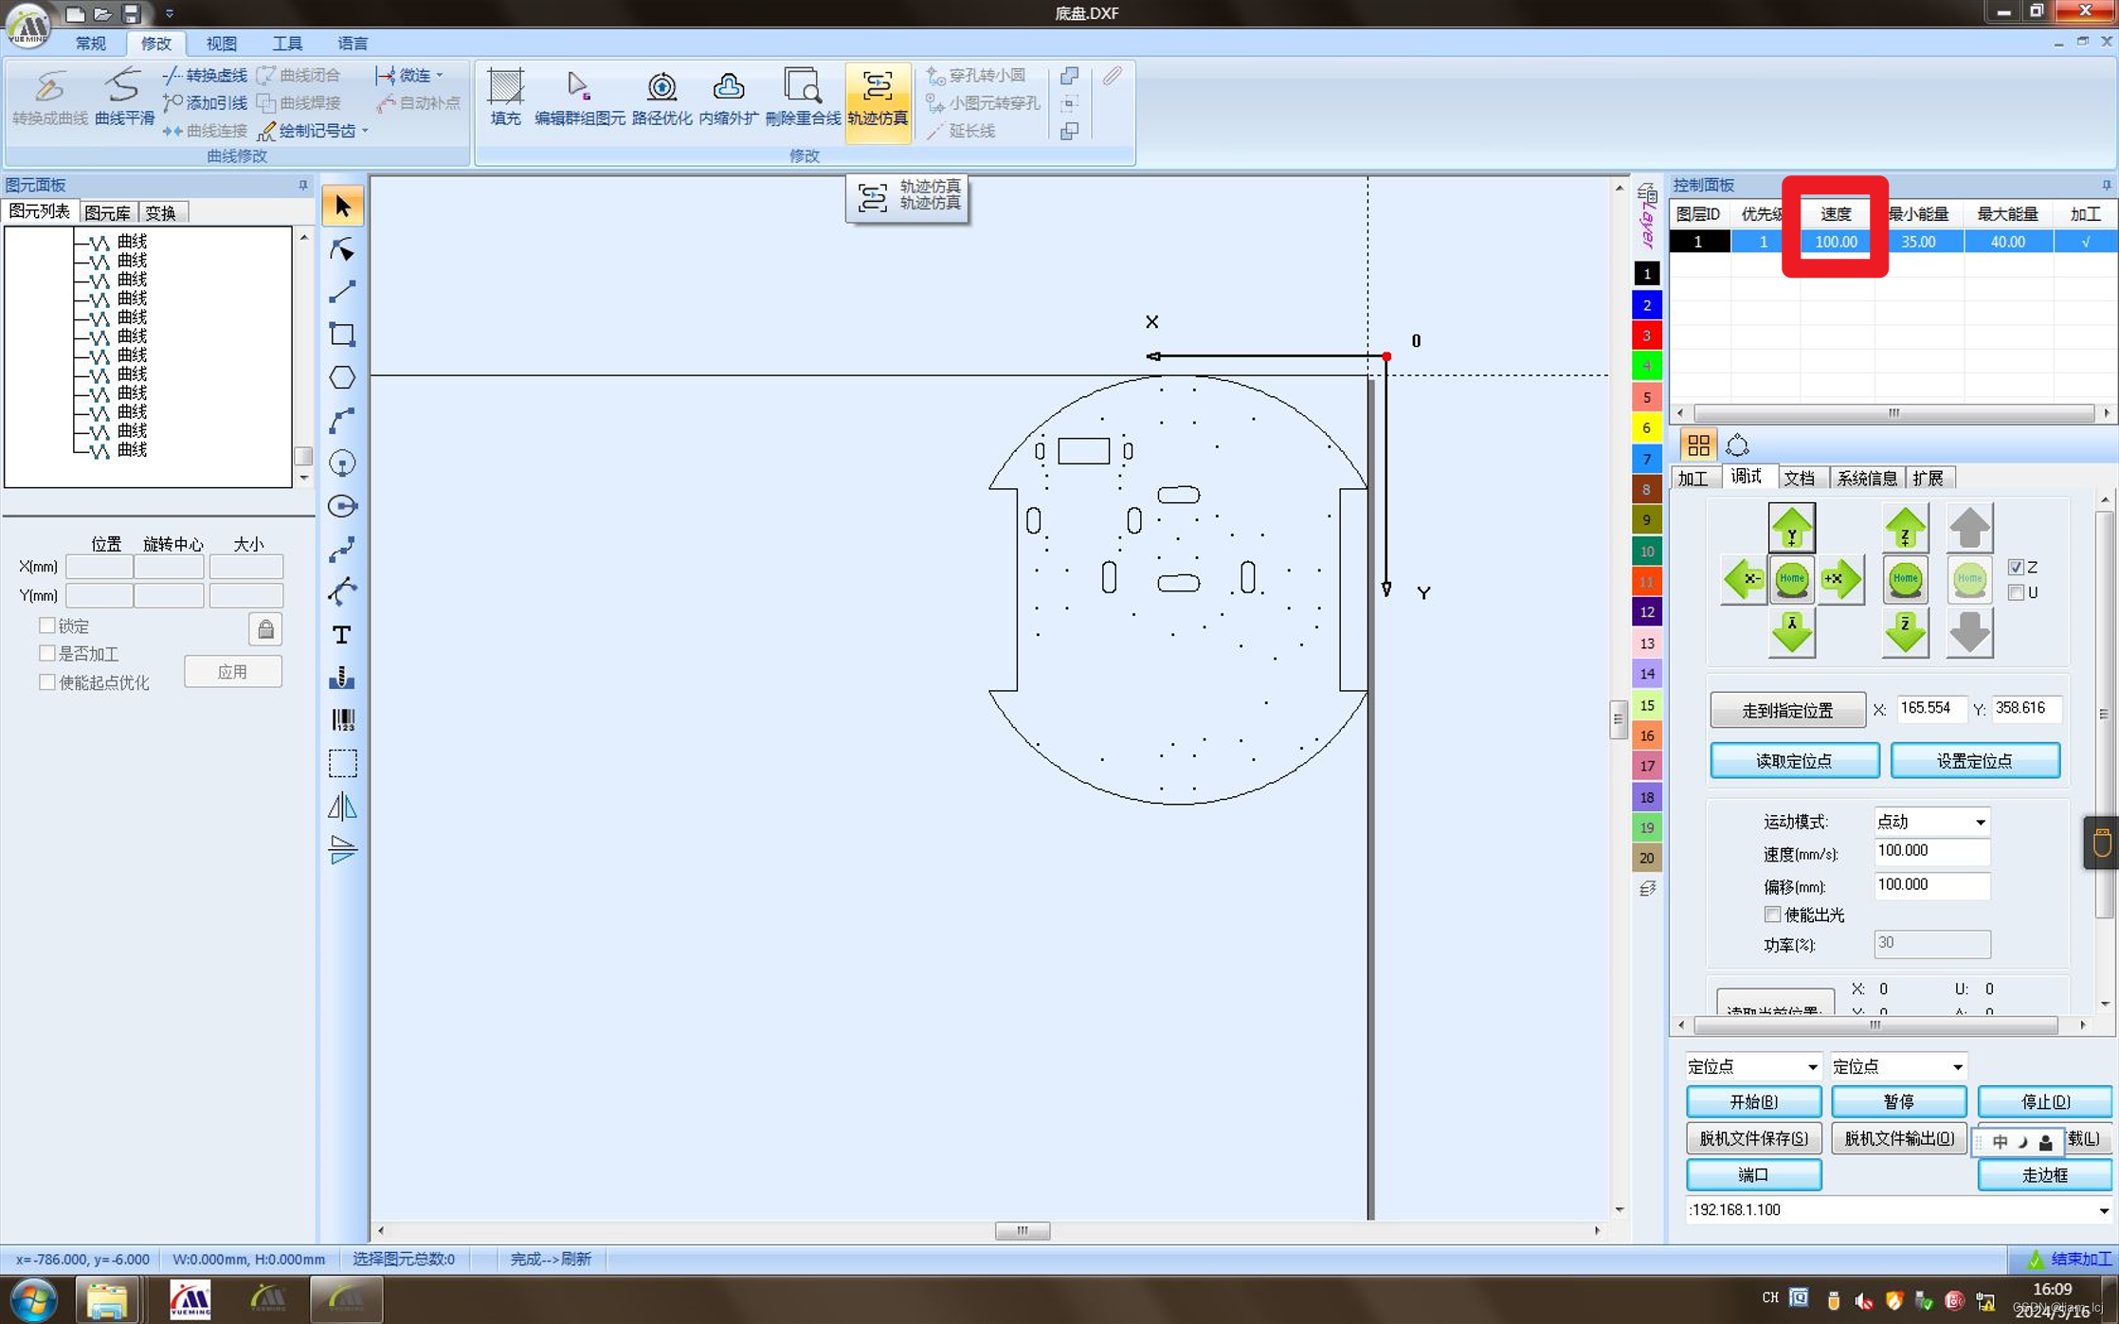Enable 使能出光 checkbox
This screenshot has height=1324, width=2119.
pyautogui.click(x=1772, y=915)
